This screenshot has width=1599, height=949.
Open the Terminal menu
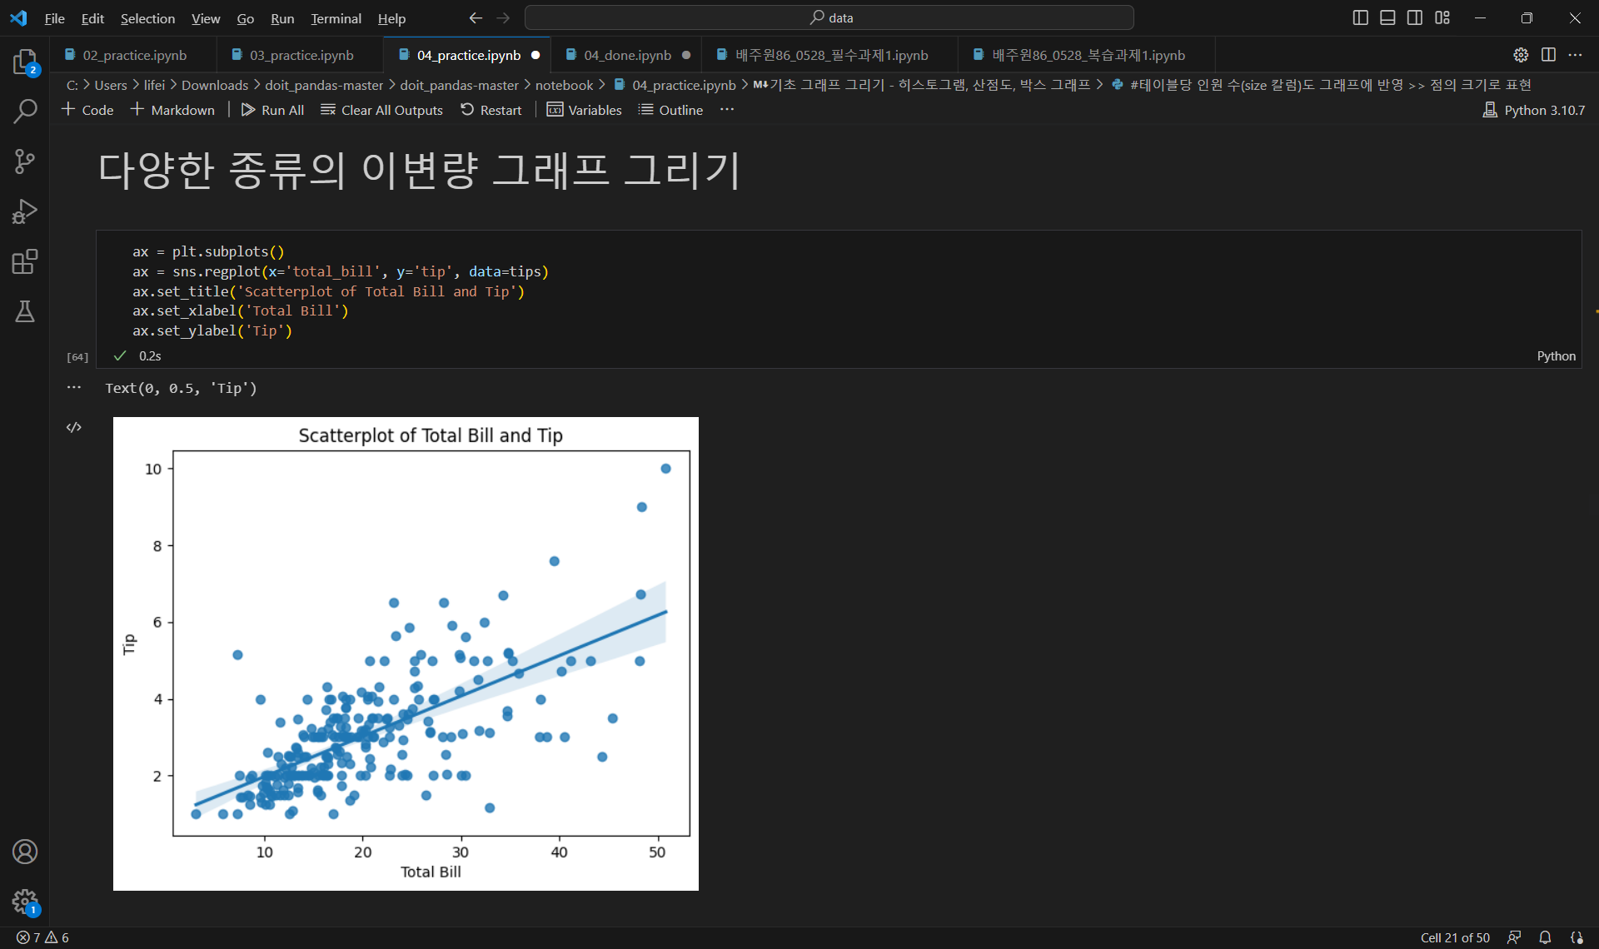tap(336, 18)
